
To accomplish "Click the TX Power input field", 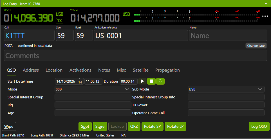I will pyautogui.click(x=226, y=105).
